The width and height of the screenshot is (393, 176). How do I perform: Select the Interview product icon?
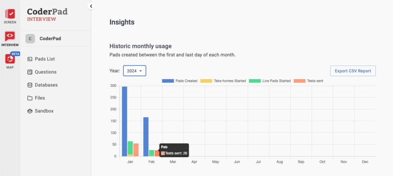tap(10, 37)
